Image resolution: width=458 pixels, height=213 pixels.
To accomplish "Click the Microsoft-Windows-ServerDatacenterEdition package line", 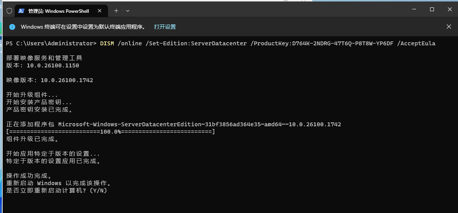I will pos(173,124).
